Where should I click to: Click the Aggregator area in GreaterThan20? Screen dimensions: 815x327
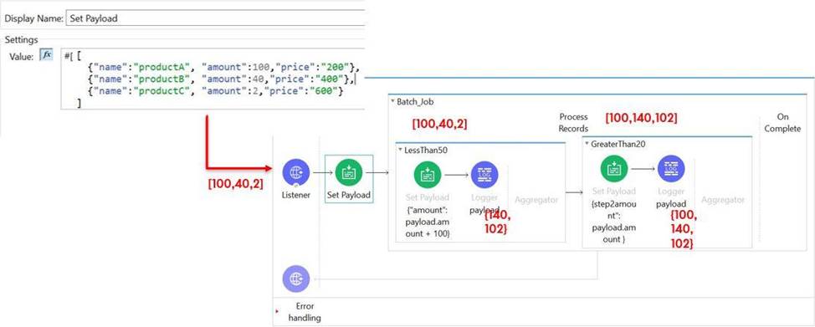pos(722,200)
